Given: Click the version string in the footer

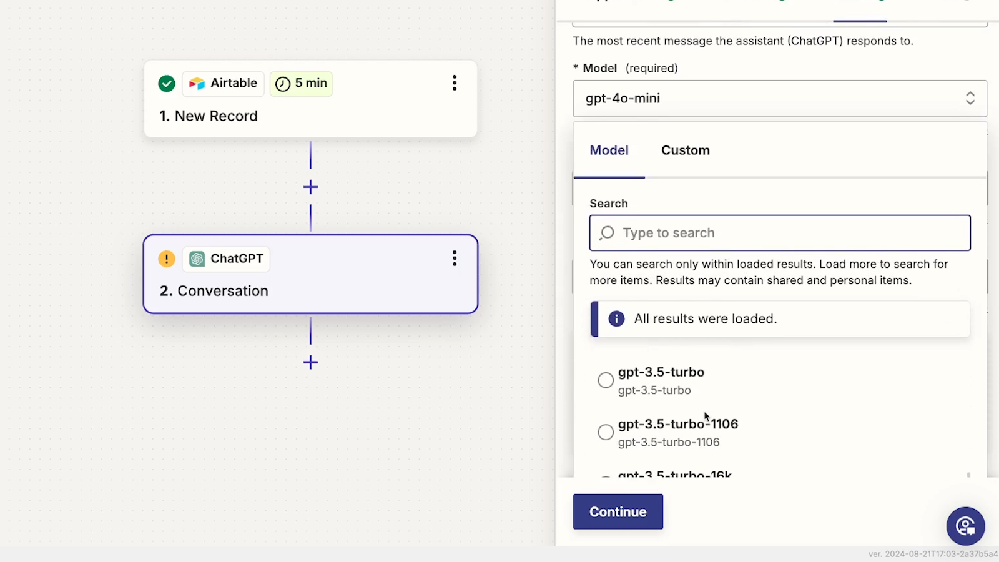Looking at the screenshot, I should click(933, 554).
